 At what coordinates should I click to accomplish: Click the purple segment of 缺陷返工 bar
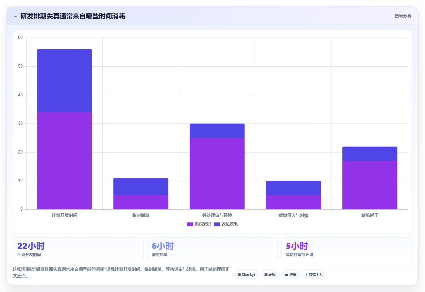click(370, 185)
